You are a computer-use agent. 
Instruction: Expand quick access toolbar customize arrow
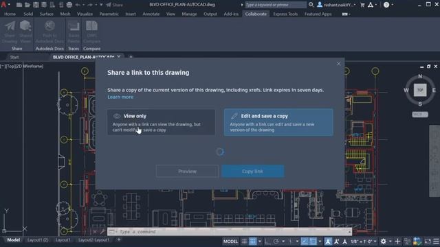tap(101, 5)
